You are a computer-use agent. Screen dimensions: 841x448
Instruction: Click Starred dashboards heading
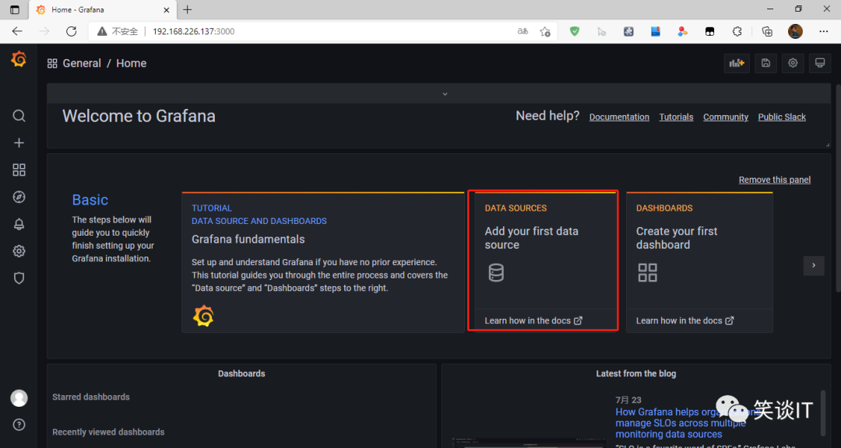(x=90, y=397)
